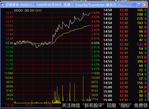Click the 0.00% baseline percentage label
Screen dimensions: 149x109
coord(96,43)
